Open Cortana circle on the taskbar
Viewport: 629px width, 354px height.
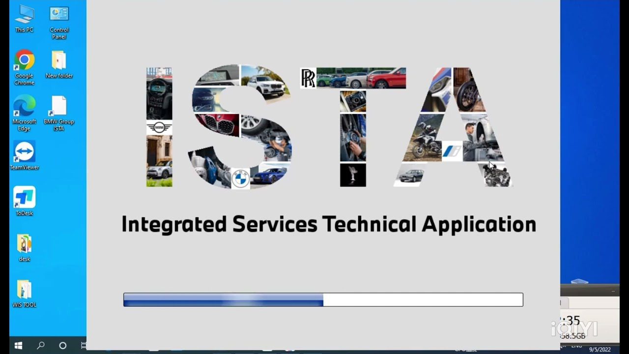click(x=62, y=345)
